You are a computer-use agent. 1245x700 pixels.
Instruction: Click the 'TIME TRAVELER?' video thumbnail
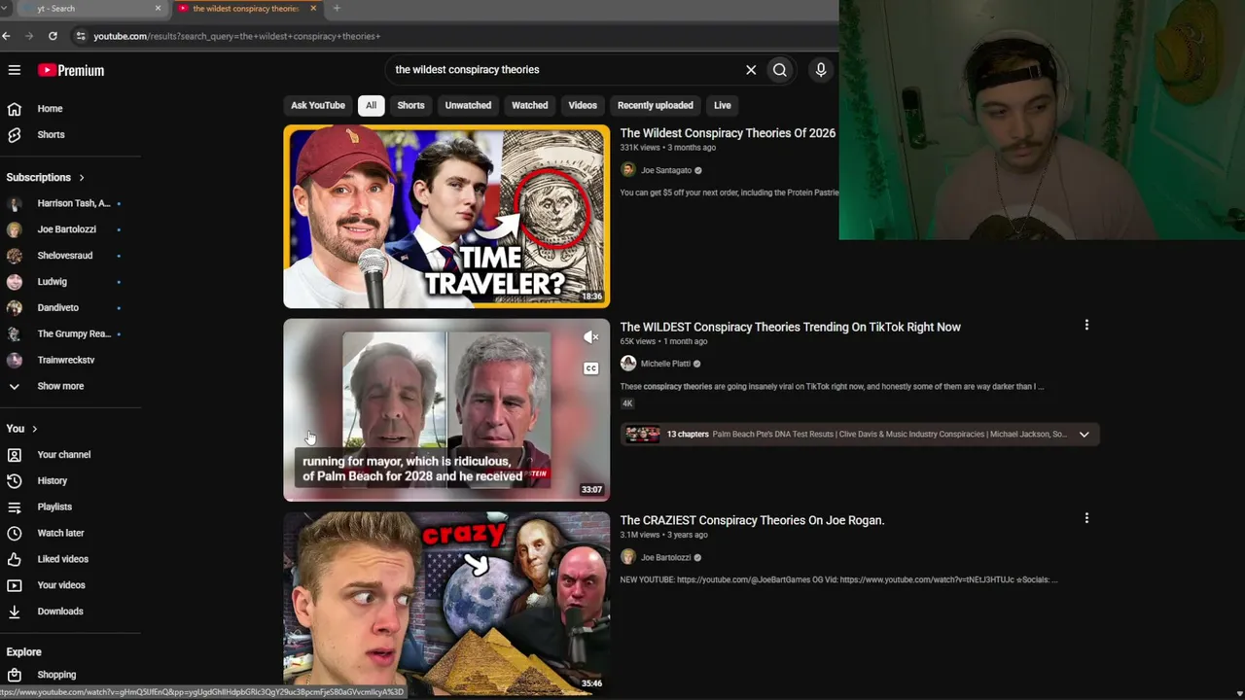click(446, 216)
